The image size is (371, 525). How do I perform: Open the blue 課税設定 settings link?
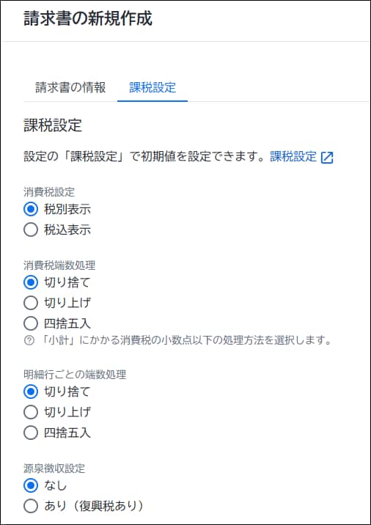[x=293, y=157]
